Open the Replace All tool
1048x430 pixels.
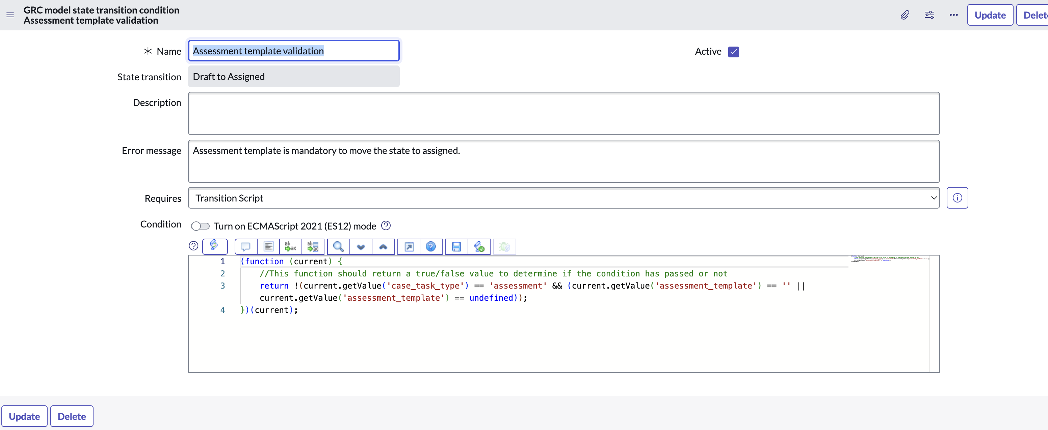(x=313, y=246)
